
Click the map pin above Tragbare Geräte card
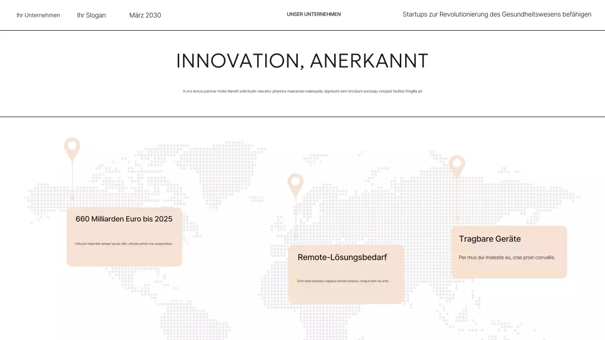point(457,164)
